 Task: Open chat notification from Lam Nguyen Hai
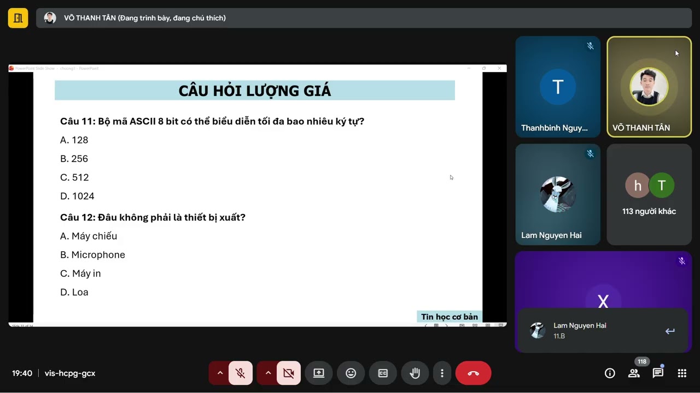[603, 331]
